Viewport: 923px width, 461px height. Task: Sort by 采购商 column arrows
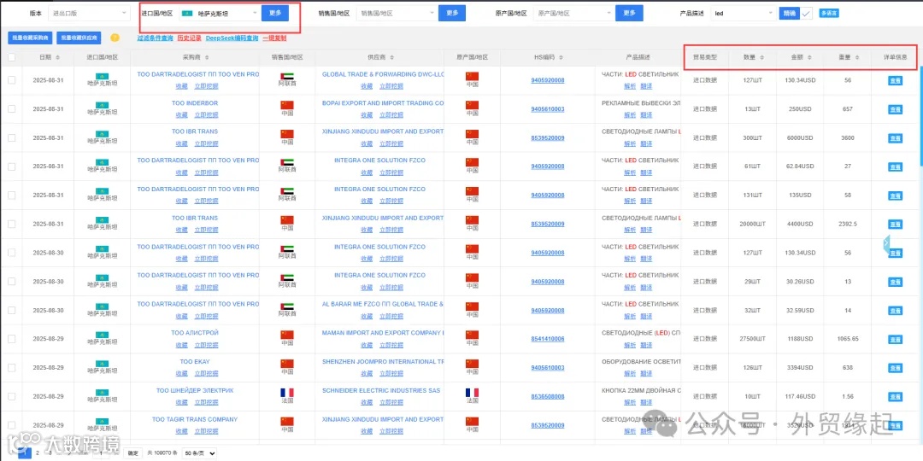tap(207, 58)
